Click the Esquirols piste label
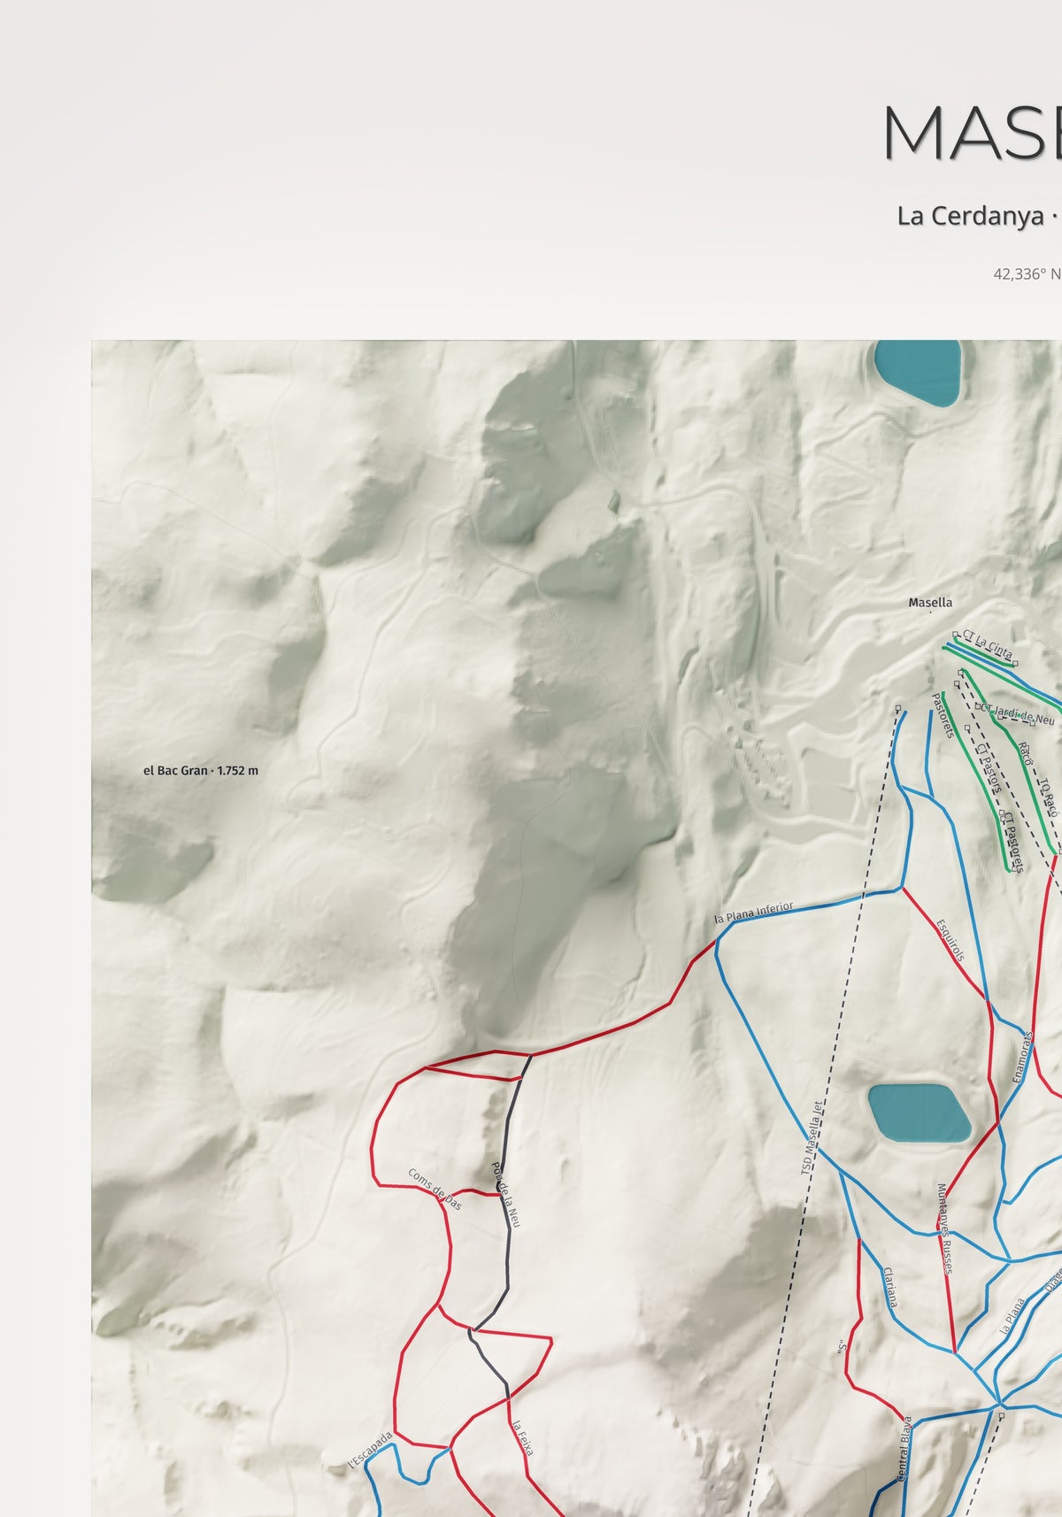1062x1517 pixels. pos(950,941)
